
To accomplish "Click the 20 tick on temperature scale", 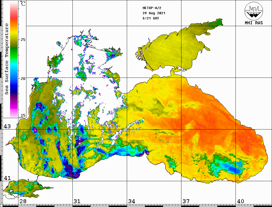I will coord(23,79).
